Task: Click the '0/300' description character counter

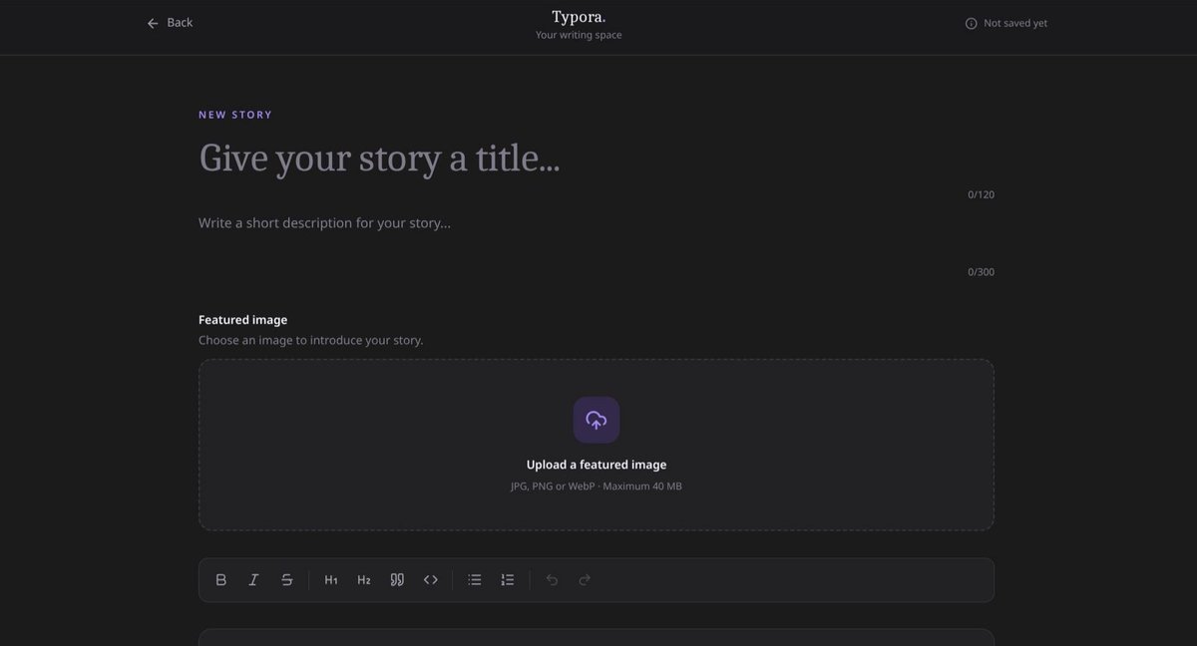Action: [x=981, y=272]
